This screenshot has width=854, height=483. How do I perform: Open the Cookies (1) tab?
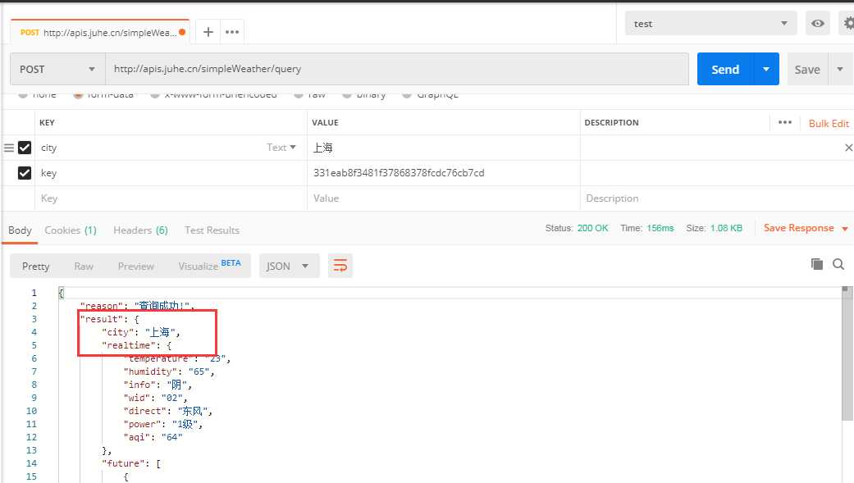[71, 230]
